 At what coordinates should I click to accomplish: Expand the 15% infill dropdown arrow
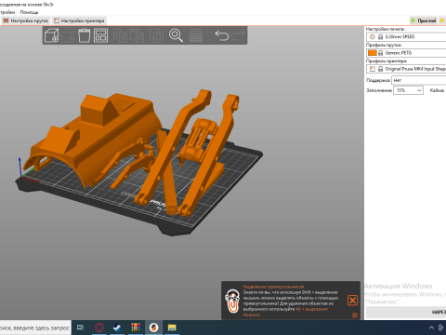(419, 90)
